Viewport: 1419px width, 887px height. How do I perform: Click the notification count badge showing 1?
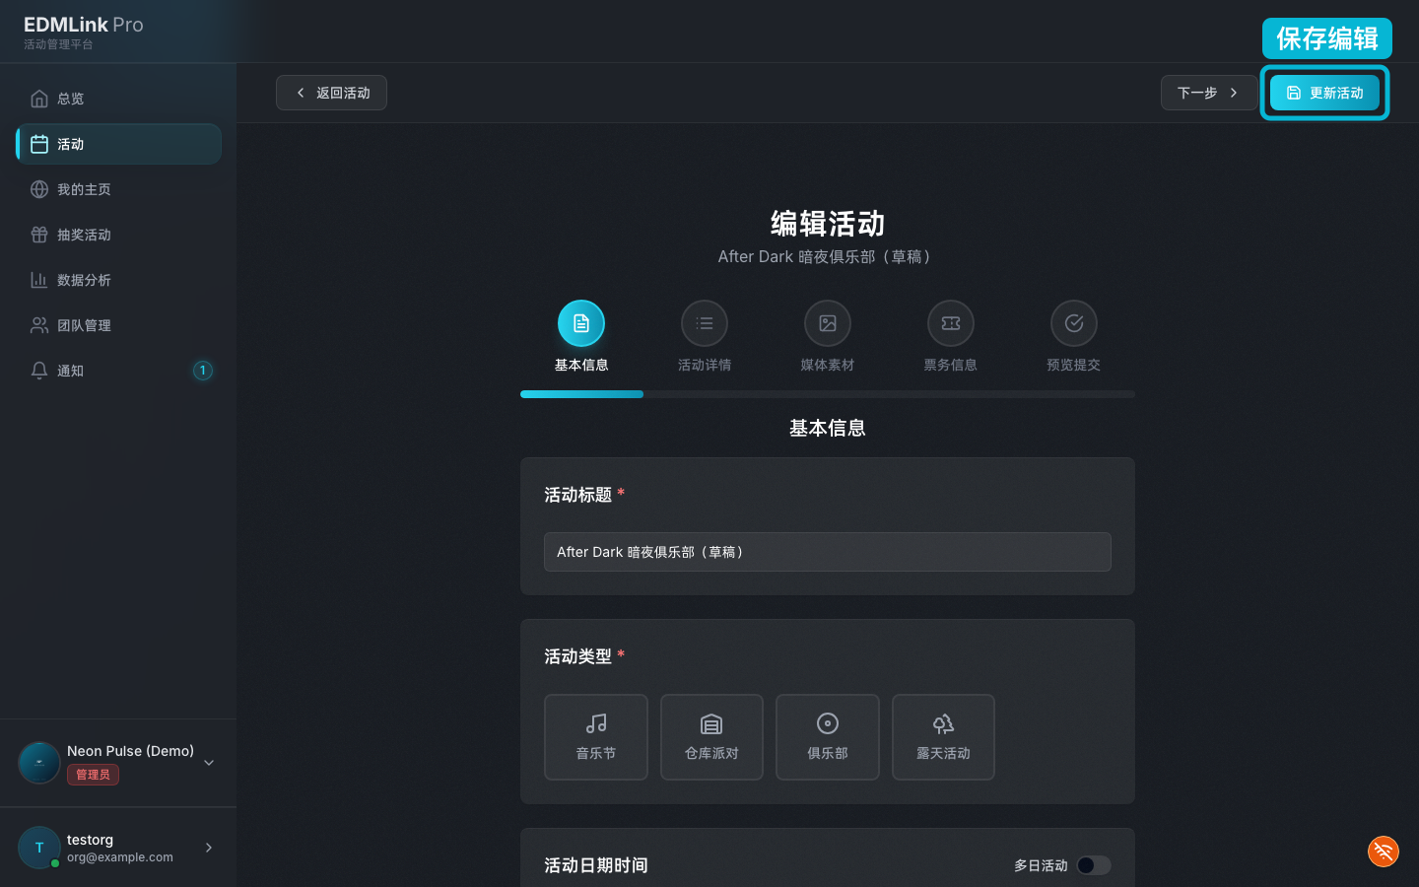203,371
